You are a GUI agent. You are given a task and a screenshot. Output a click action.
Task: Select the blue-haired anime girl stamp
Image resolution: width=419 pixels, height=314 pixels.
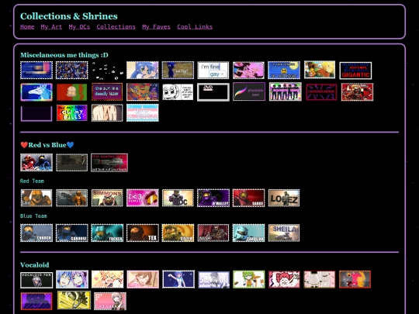click(x=143, y=71)
